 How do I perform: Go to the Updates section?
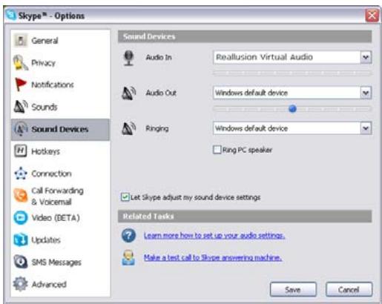pyautogui.click(x=60, y=239)
